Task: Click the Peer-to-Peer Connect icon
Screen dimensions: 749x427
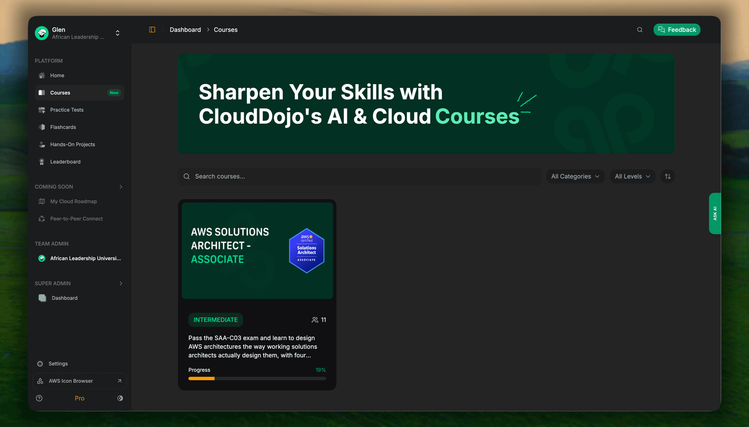Action: 42,218
